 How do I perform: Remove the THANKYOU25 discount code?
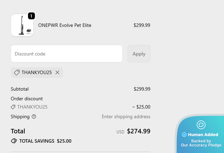coord(57,72)
